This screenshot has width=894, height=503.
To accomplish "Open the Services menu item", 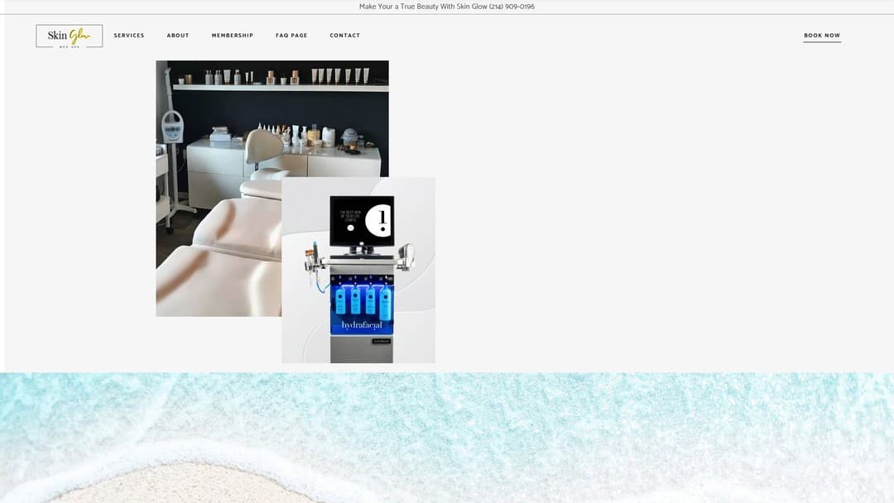I will (128, 35).
